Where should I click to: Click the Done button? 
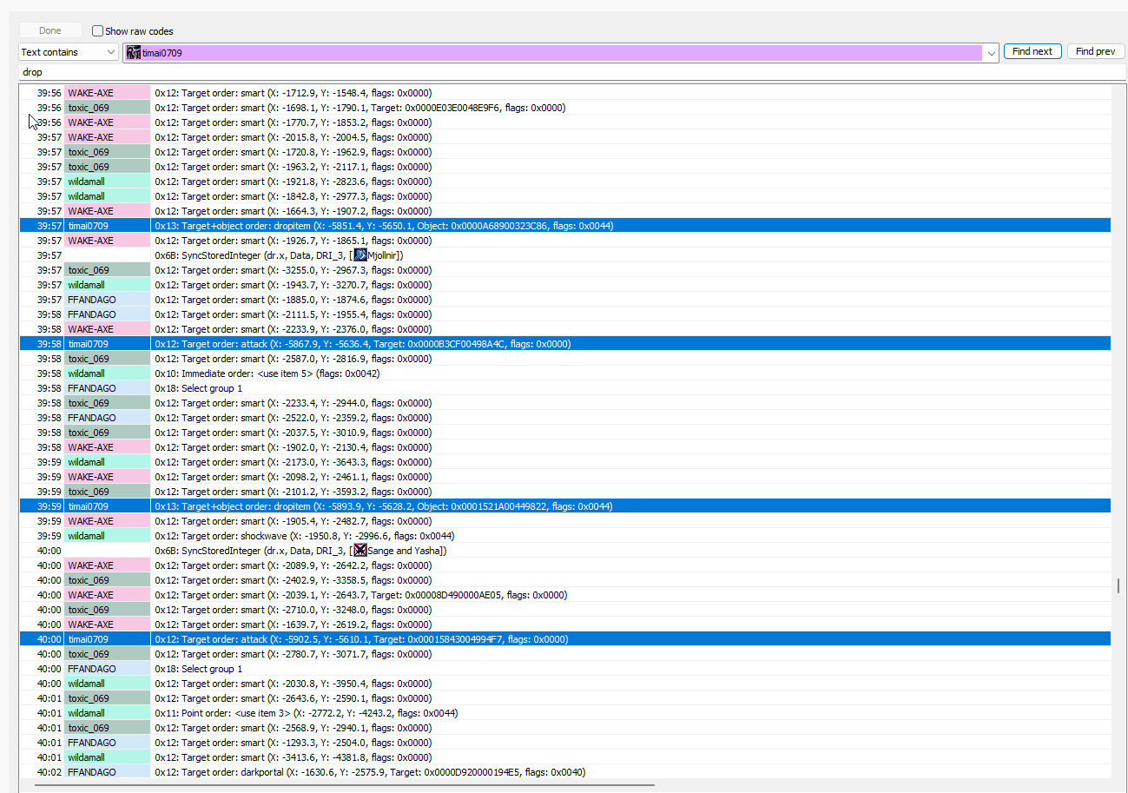(50, 30)
